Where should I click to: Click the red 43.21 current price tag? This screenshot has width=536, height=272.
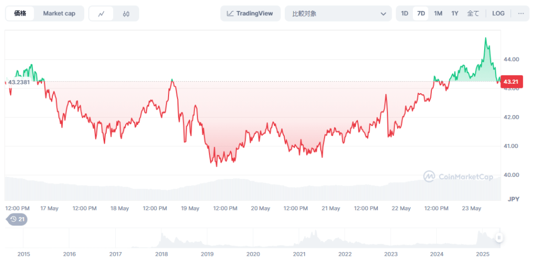(510, 82)
